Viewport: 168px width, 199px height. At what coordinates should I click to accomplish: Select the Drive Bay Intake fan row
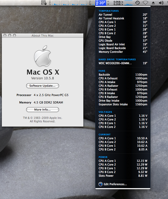(x=123, y=101)
